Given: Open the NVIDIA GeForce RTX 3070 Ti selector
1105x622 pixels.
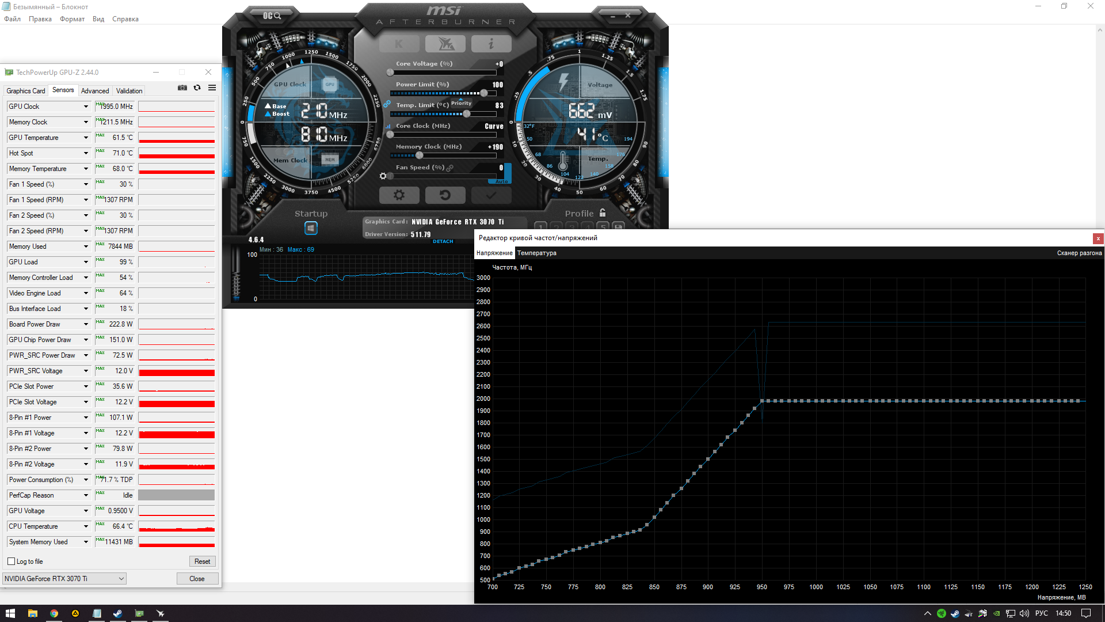Looking at the screenshot, I should (x=64, y=579).
